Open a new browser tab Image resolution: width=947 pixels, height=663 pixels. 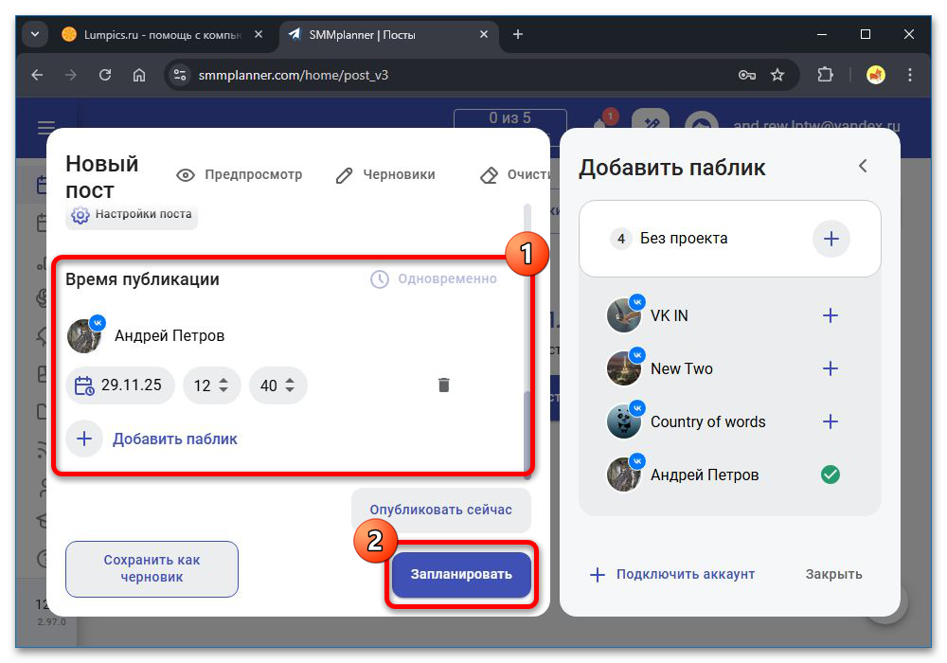pos(518,34)
